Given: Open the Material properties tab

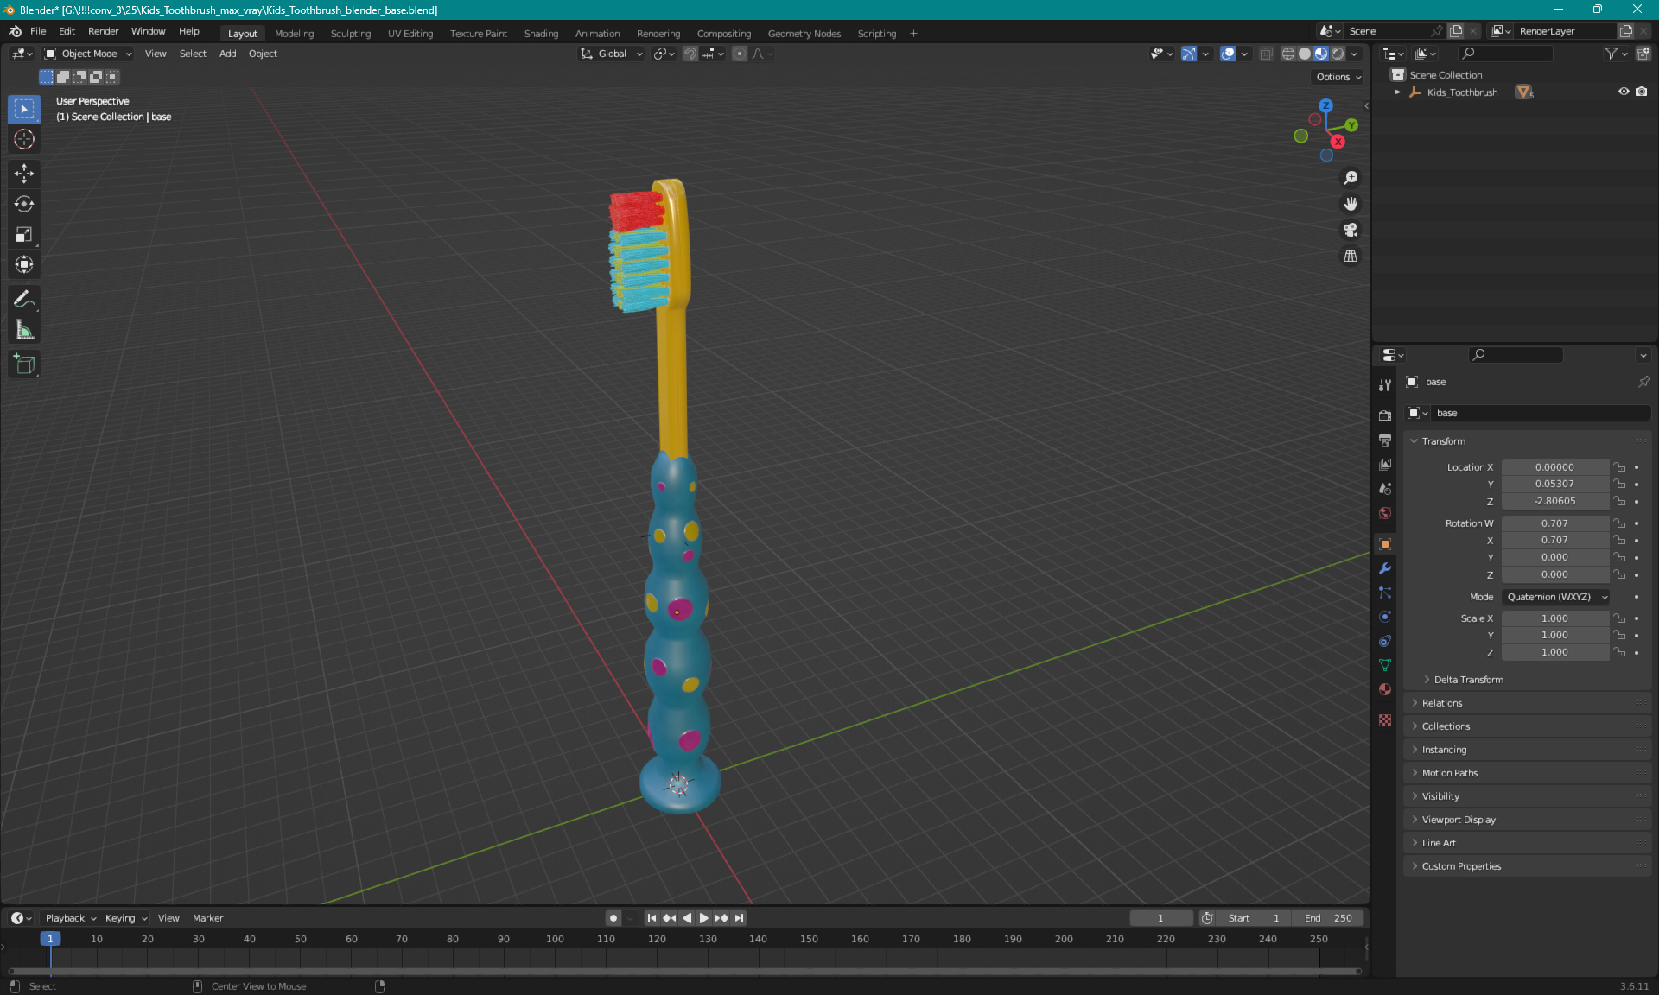Looking at the screenshot, I should (x=1385, y=689).
